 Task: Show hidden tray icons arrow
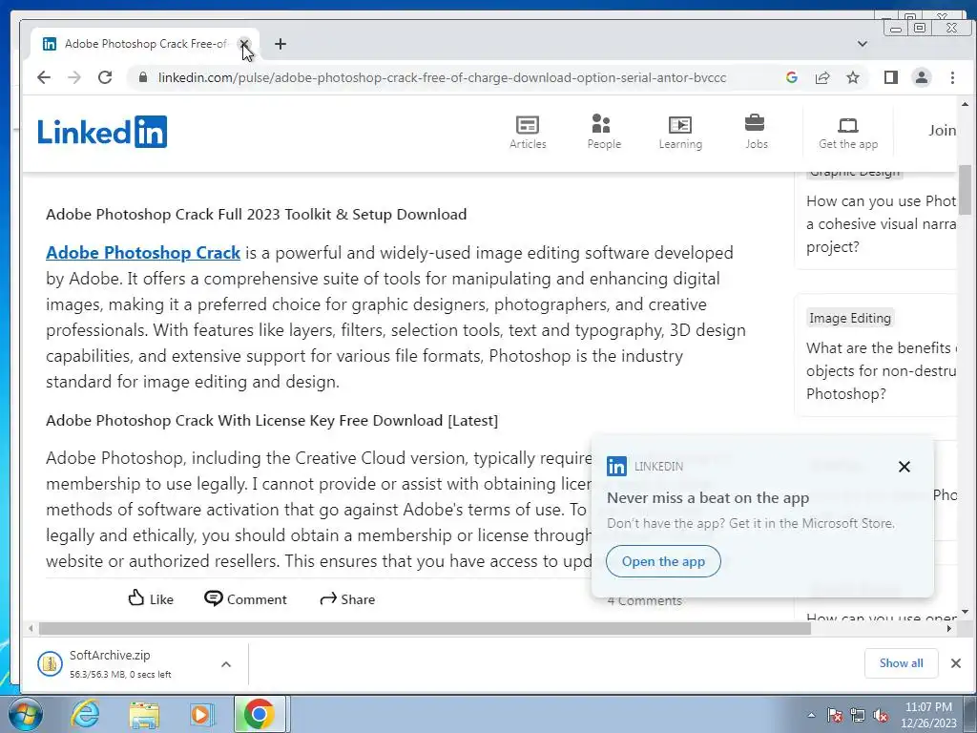[811, 715]
